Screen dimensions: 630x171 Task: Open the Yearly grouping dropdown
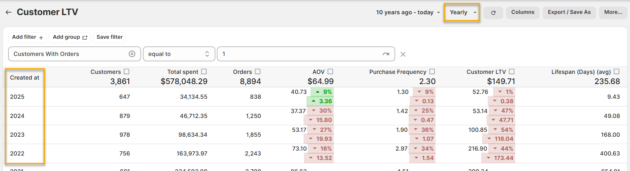pyautogui.click(x=462, y=13)
